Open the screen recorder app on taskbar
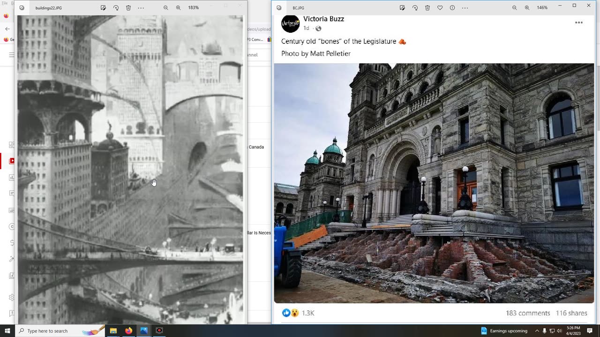Viewport: 600px width, 337px height. [159, 331]
